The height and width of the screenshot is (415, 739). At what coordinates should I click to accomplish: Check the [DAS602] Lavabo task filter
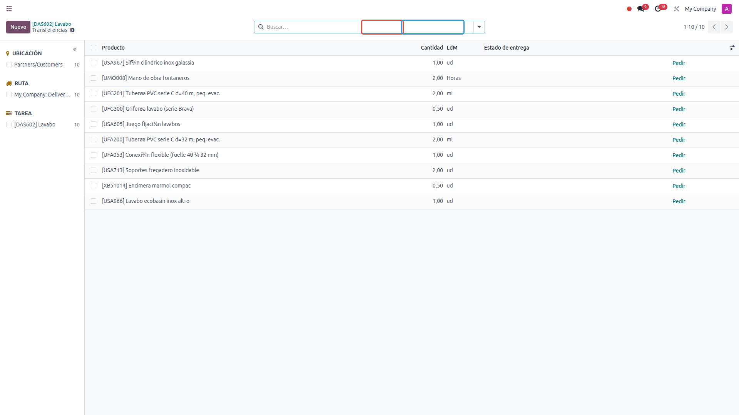coord(9,124)
